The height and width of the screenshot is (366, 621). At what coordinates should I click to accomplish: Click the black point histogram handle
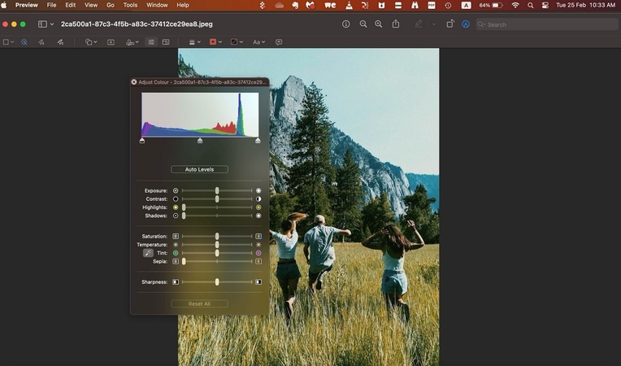[x=142, y=141]
